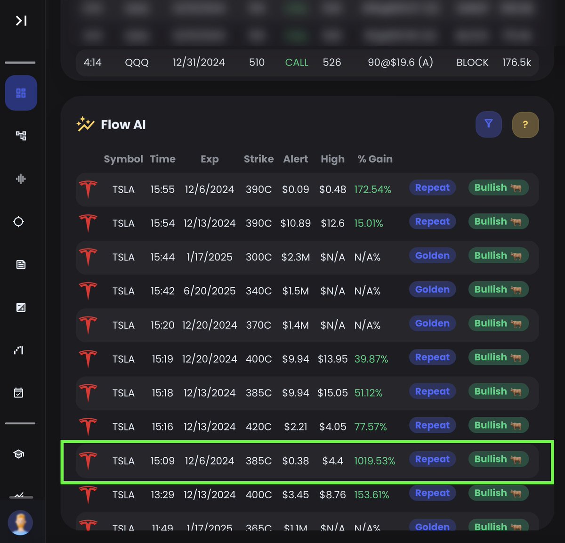The height and width of the screenshot is (543, 565).
Task: Sort by the Symbol column header
Action: (x=123, y=159)
